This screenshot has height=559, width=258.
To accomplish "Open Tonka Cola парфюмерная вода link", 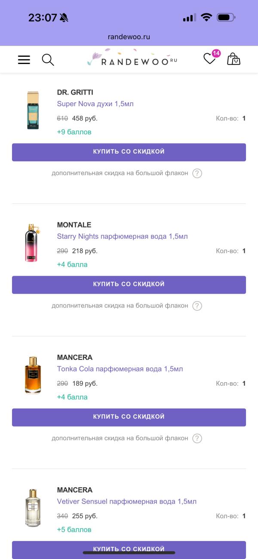I will click(x=120, y=369).
